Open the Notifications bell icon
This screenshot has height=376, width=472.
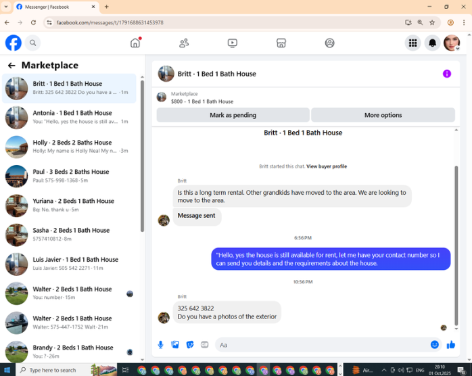(x=432, y=43)
